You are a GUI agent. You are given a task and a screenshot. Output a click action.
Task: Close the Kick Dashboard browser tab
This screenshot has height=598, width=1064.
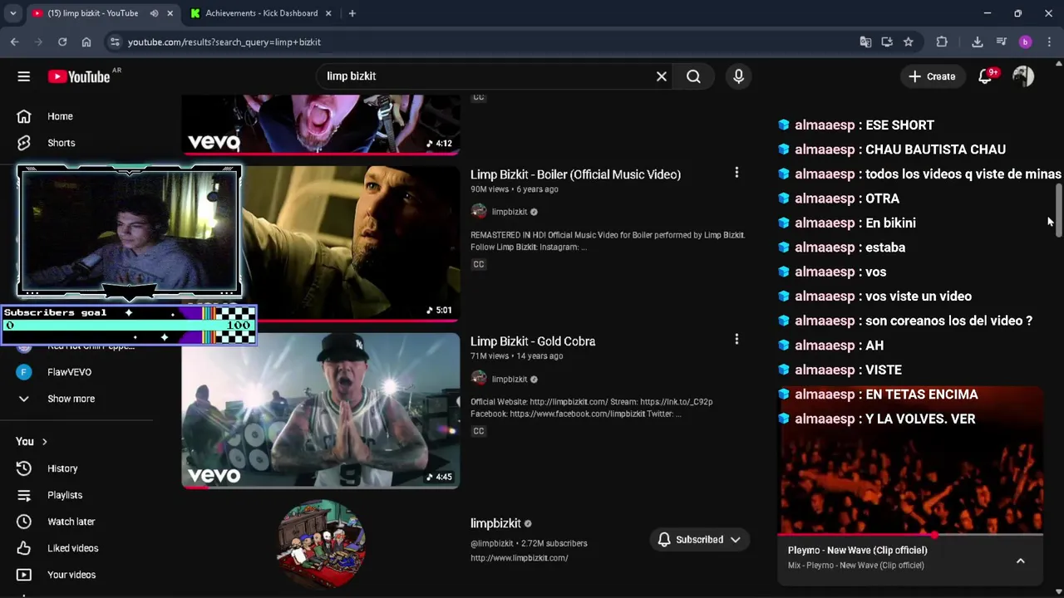pos(328,13)
